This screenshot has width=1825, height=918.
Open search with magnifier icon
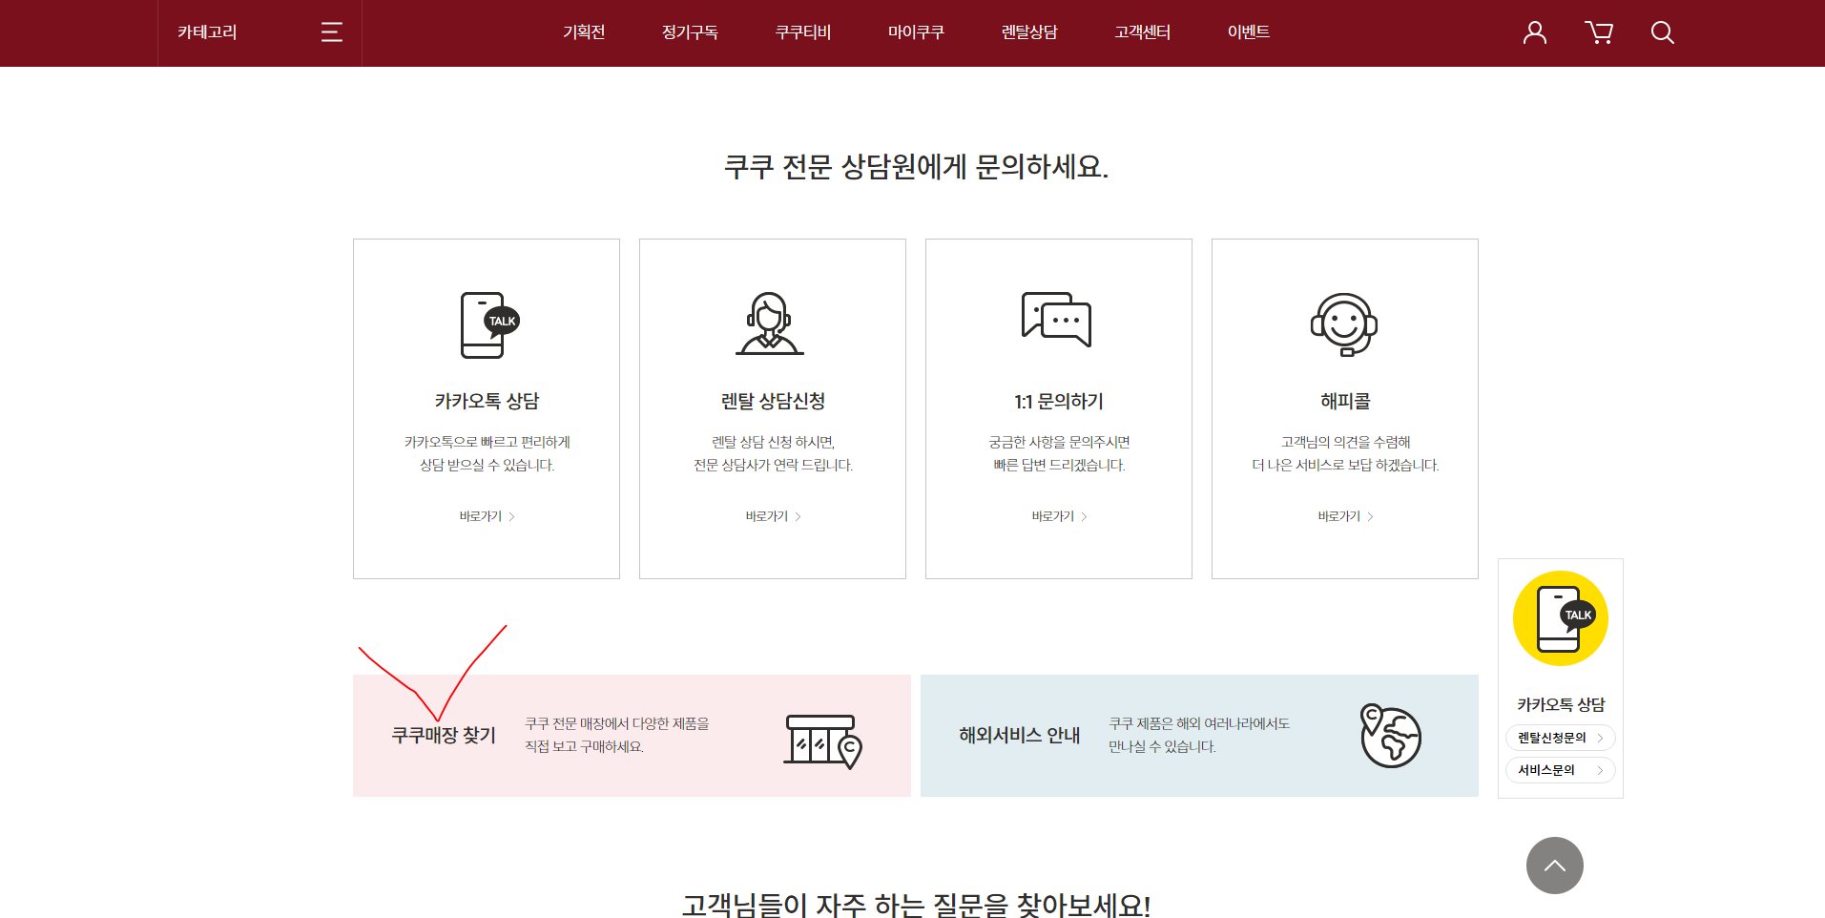tap(1663, 32)
